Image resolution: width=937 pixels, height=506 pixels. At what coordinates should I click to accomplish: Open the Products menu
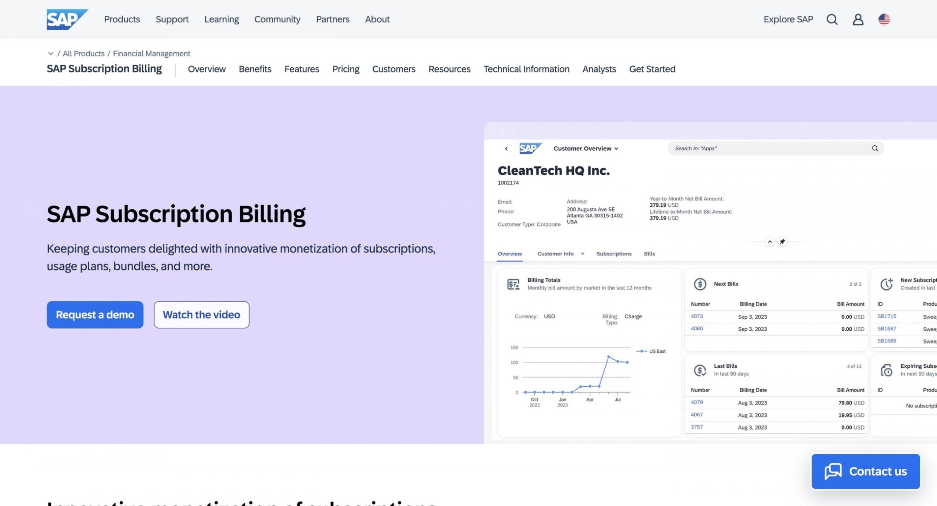point(122,19)
